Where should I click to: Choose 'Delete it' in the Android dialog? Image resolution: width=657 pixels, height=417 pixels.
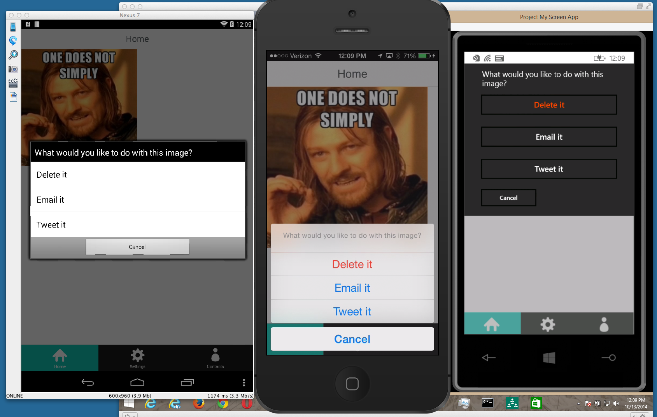click(x=138, y=175)
